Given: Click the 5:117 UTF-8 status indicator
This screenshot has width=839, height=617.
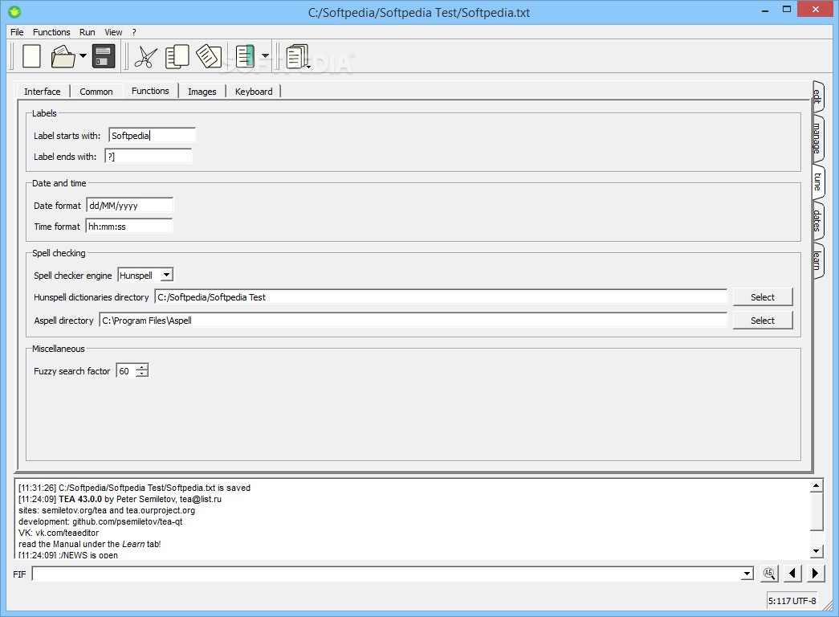Looking at the screenshot, I should click(792, 601).
